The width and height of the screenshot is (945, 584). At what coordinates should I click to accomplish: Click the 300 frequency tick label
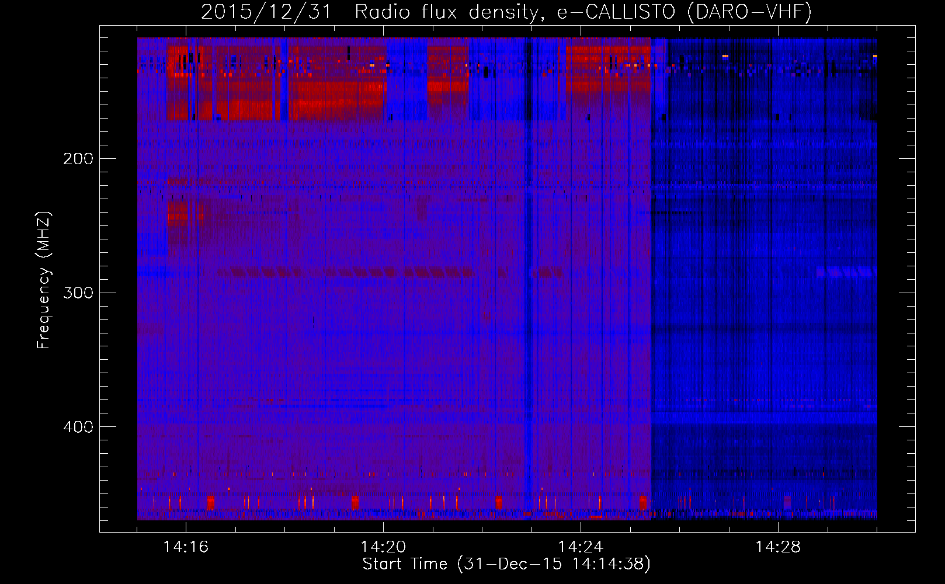[x=78, y=293]
